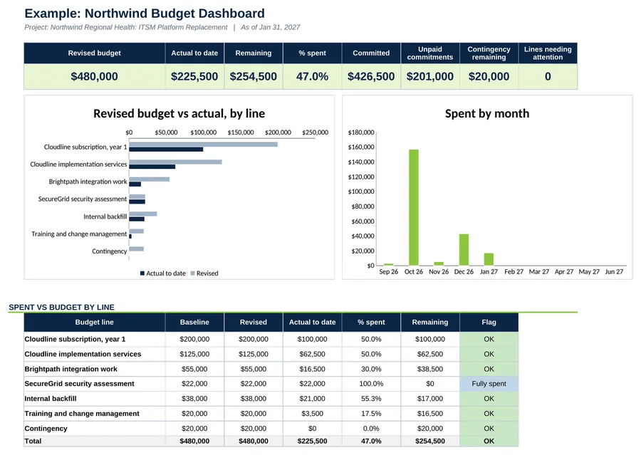The height and width of the screenshot is (455, 641).
Task: Click the "Lines needing attention" header
Action: [x=548, y=53]
